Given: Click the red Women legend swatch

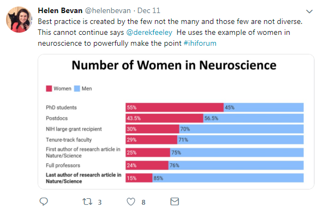Looking at the screenshot, I should coord(49,89).
